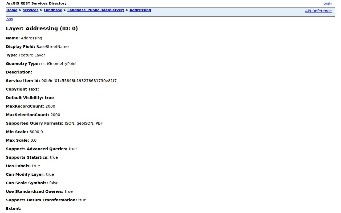
Task: Go to Home in breadcrumb
Action: click(x=12, y=10)
